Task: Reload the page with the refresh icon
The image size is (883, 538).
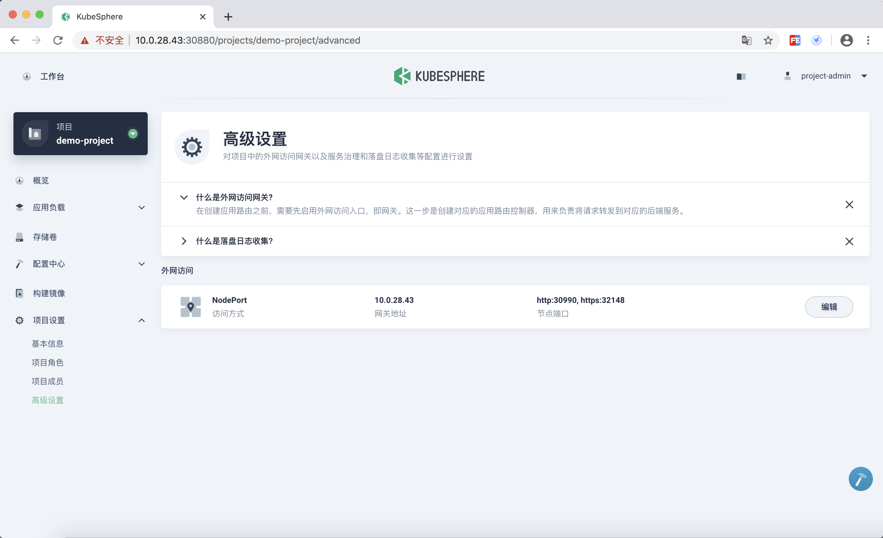Action: point(58,40)
